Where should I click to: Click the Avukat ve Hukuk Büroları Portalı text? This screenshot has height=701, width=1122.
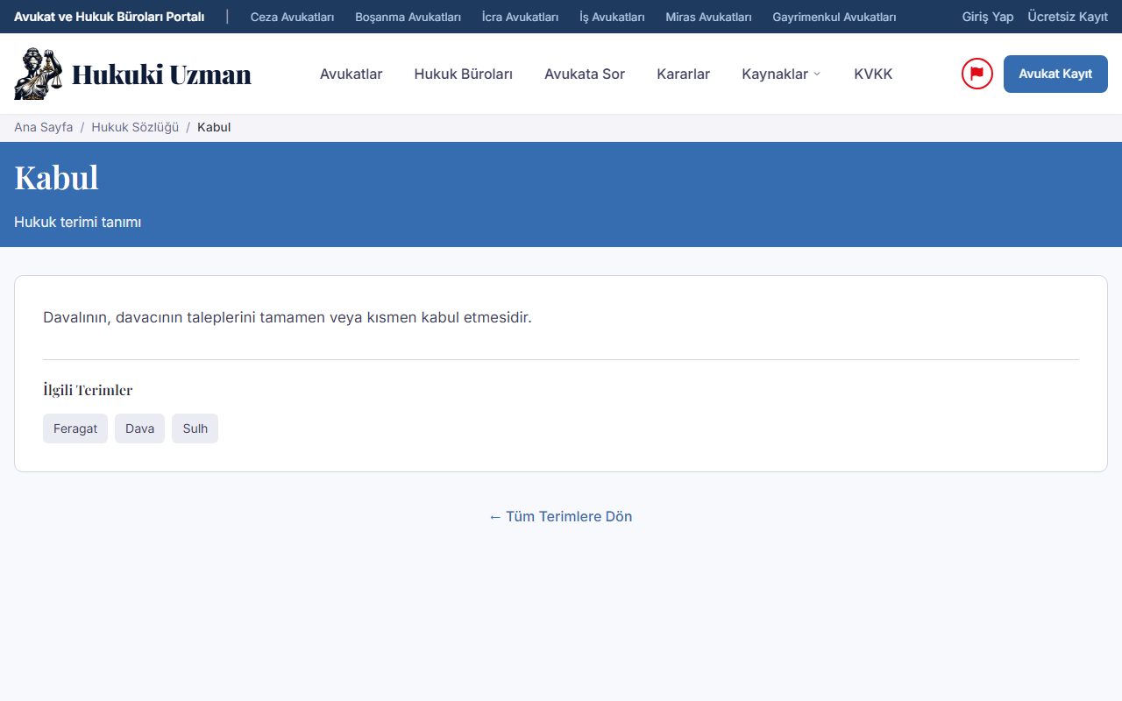coord(110,17)
